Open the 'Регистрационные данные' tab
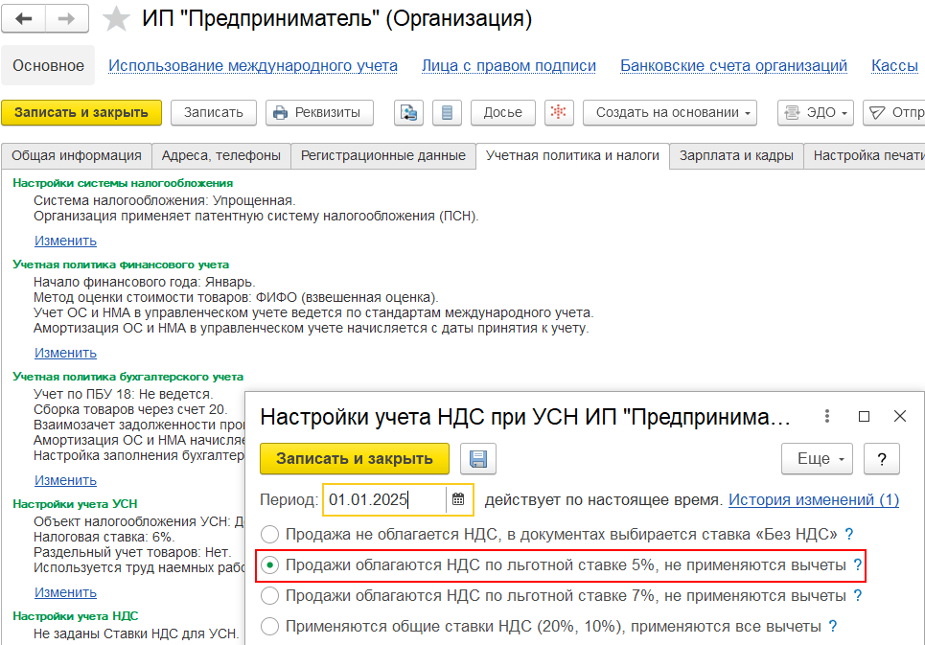Image resolution: width=925 pixels, height=645 pixels. click(382, 155)
